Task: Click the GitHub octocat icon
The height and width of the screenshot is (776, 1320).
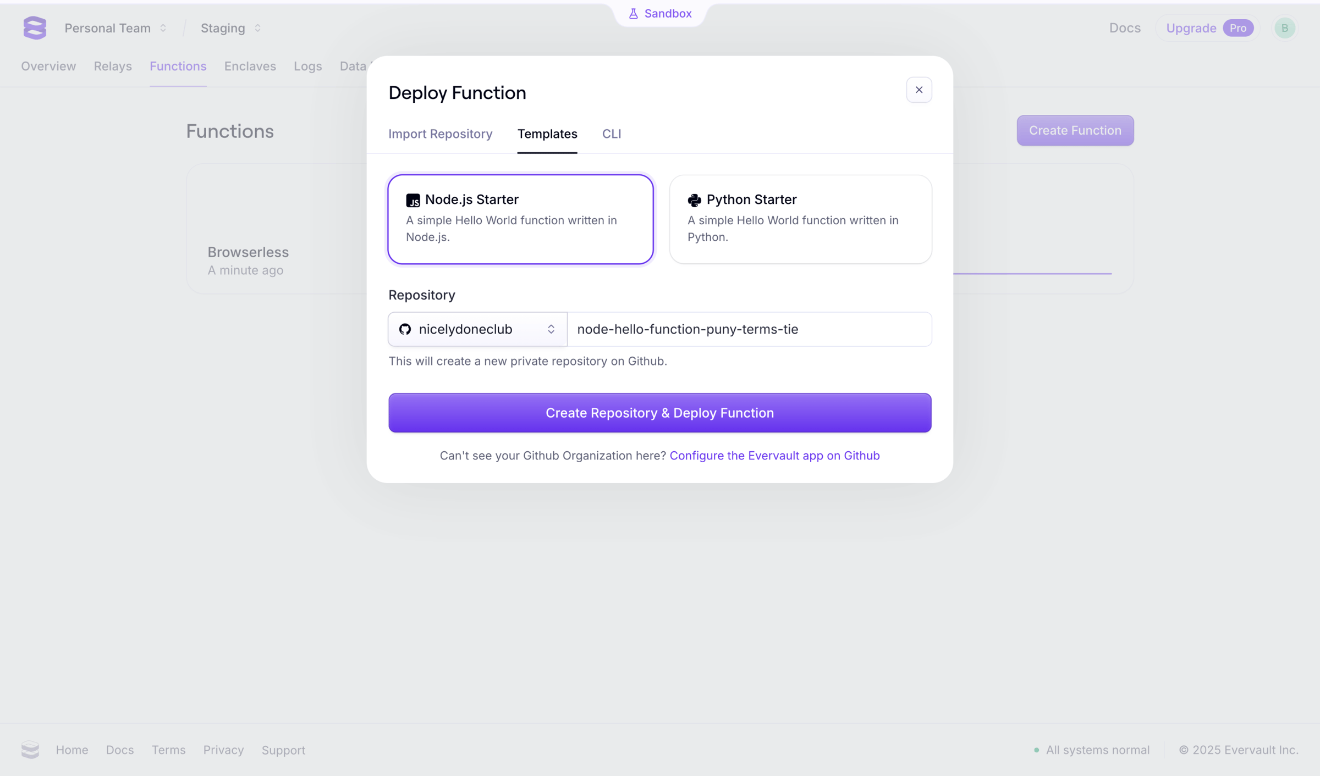Action: click(x=405, y=329)
